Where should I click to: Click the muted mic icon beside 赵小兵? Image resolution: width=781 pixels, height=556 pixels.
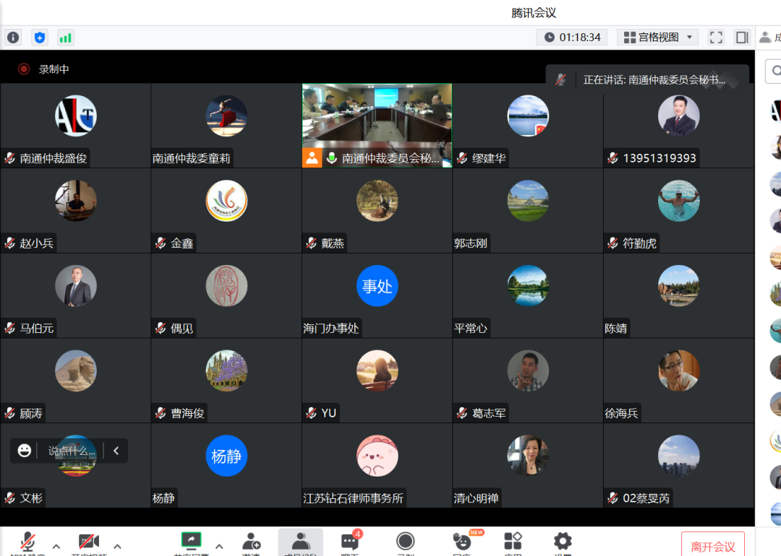pos(10,243)
